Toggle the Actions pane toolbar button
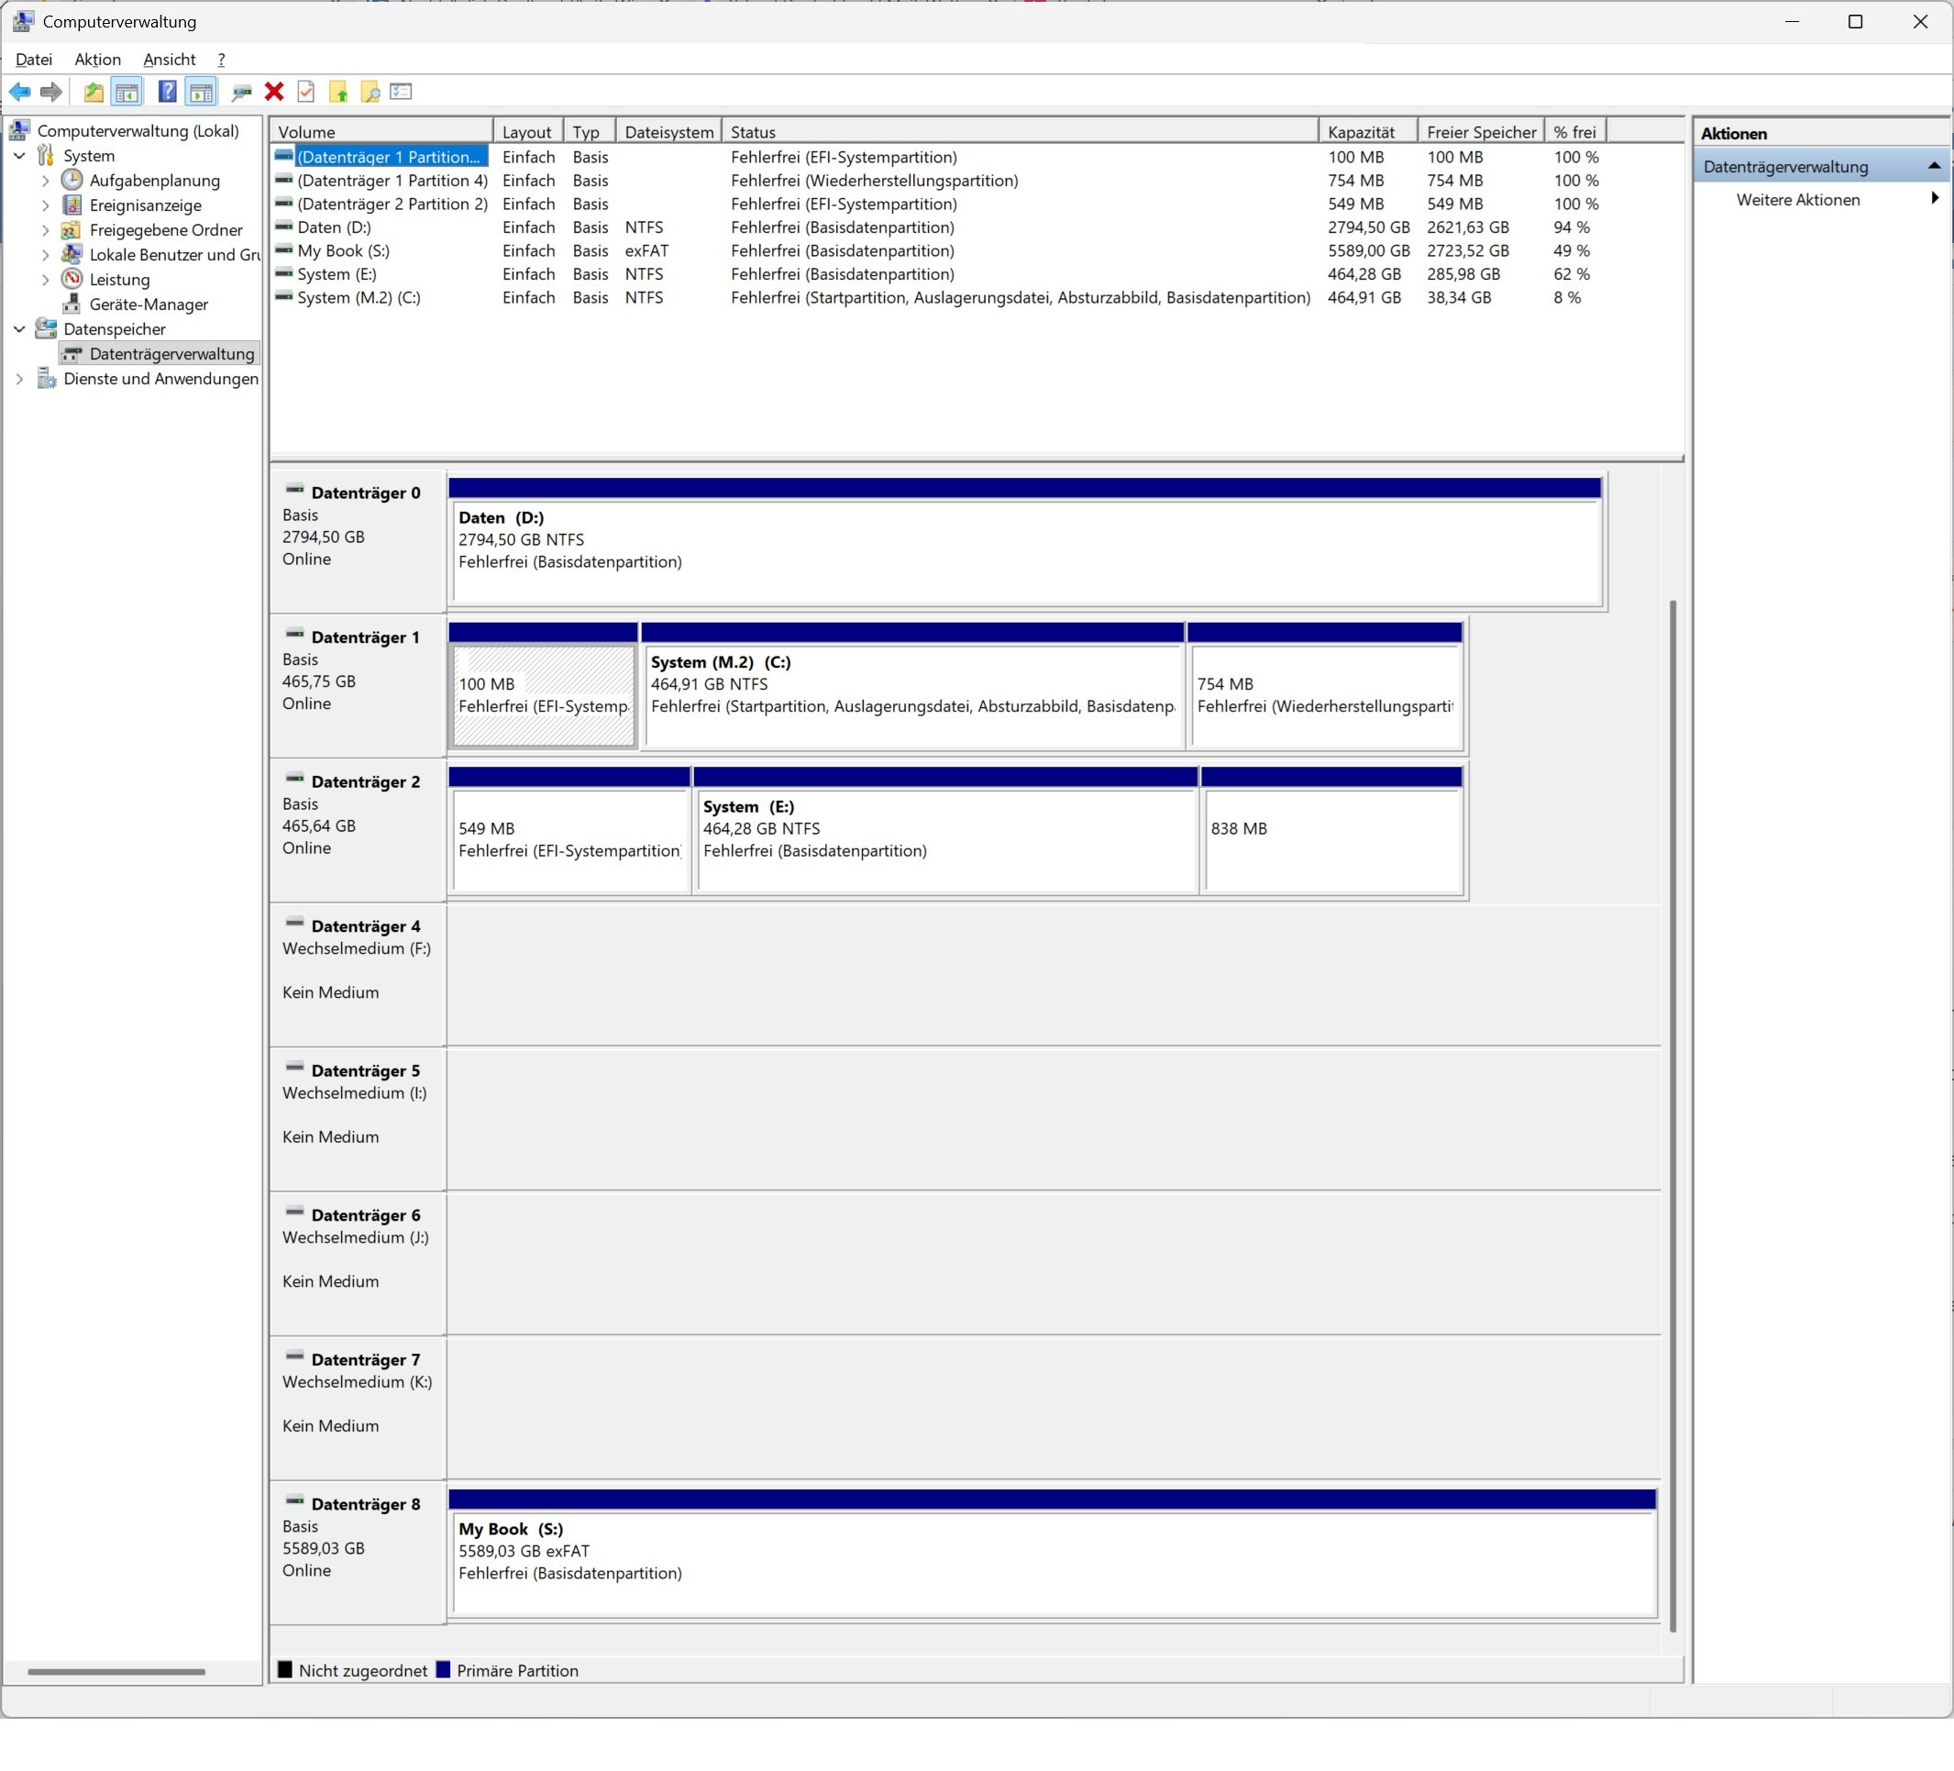Image resolution: width=1954 pixels, height=1771 pixels. click(201, 92)
